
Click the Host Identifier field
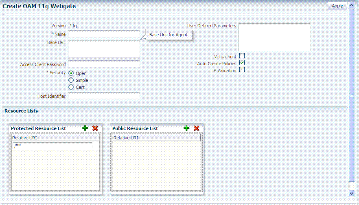pos(104,96)
